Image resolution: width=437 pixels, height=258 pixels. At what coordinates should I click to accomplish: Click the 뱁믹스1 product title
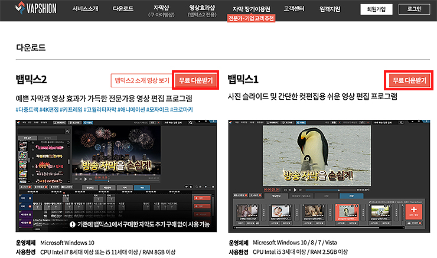(243, 79)
